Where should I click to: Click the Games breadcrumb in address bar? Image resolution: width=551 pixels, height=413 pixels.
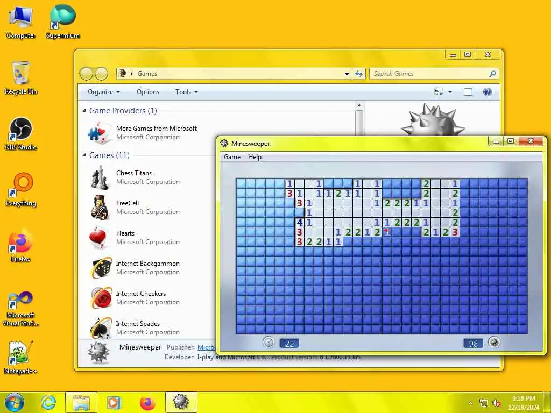(x=147, y=74)
